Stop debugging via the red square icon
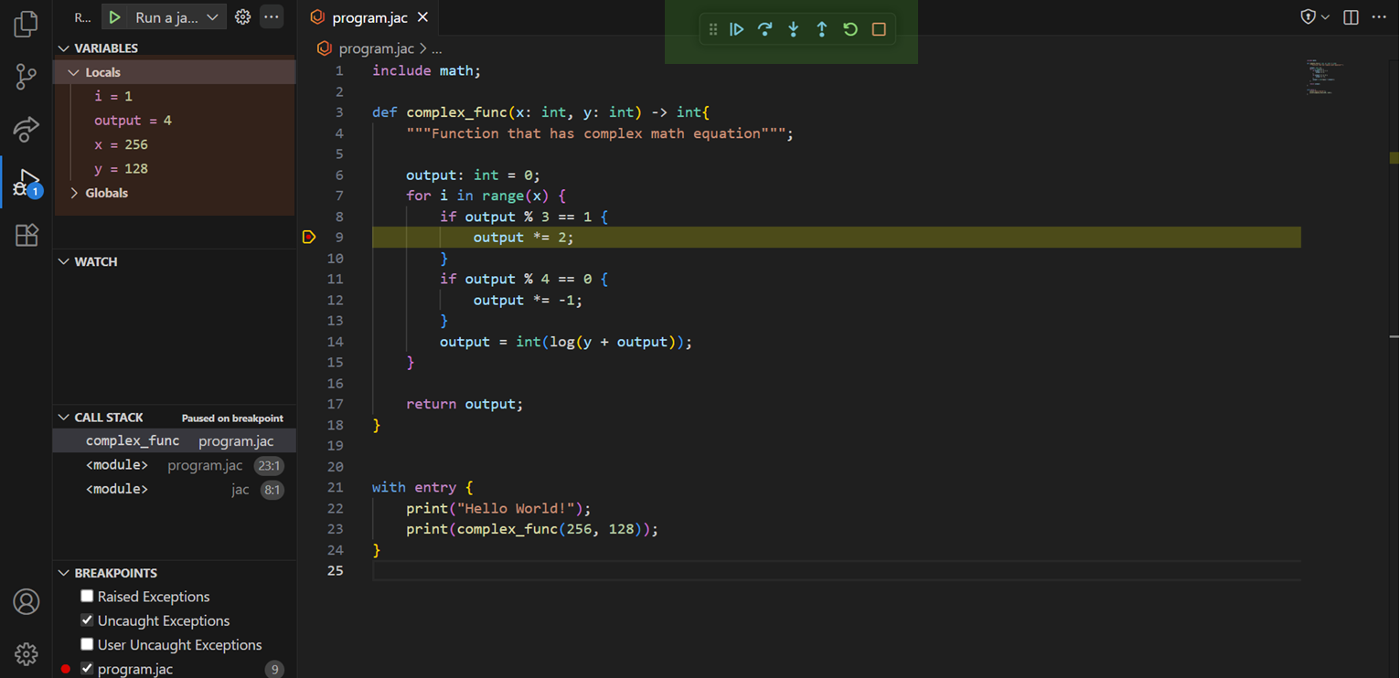The width and height of the screenshot is (1400, 678). click(879, 28)
